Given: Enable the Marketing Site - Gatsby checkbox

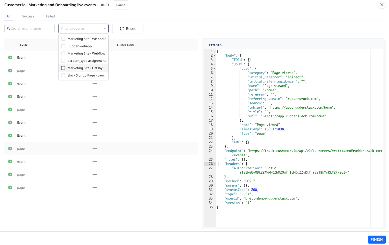Looking at the screenshot, I should [63, 68].
